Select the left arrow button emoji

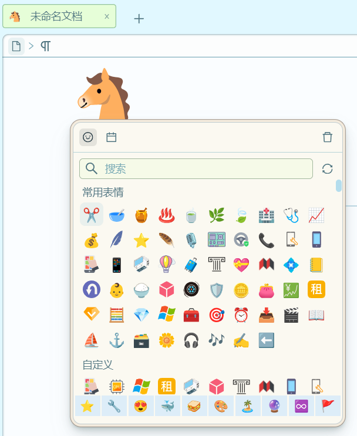coord(267,340)
